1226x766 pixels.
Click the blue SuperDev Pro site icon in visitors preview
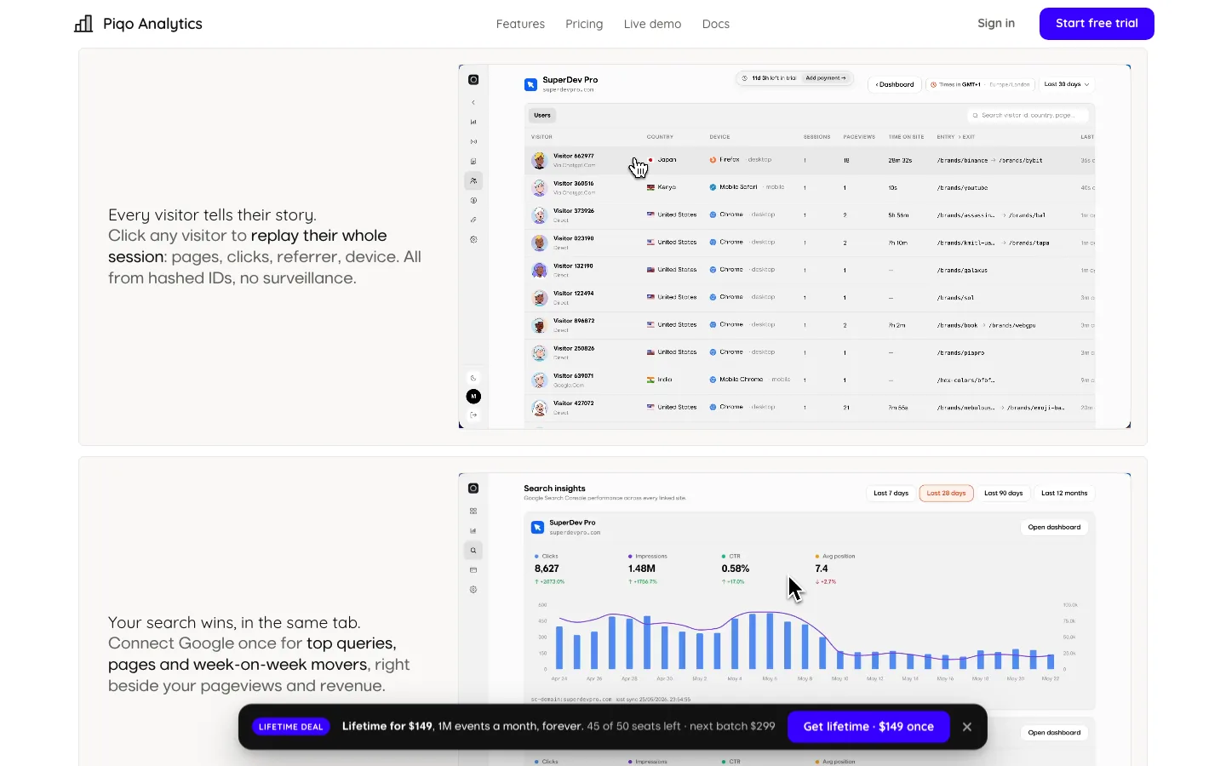(x=530, y=84)
